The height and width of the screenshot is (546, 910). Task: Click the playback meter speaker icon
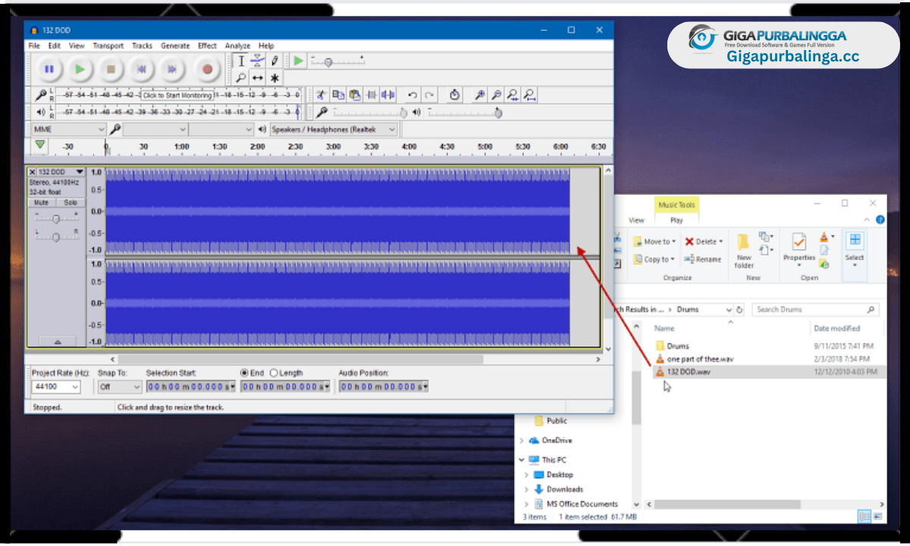[41, 111]
